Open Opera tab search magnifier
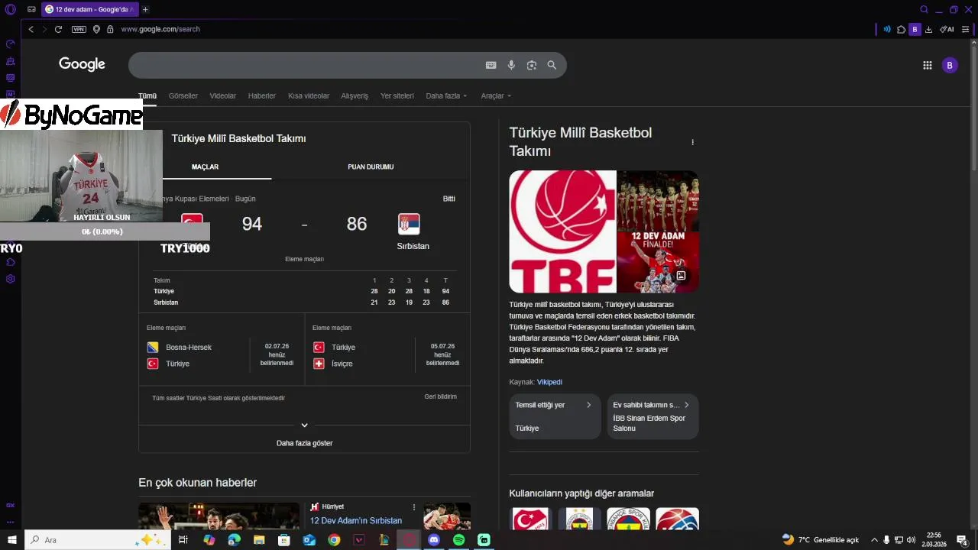 924,9
